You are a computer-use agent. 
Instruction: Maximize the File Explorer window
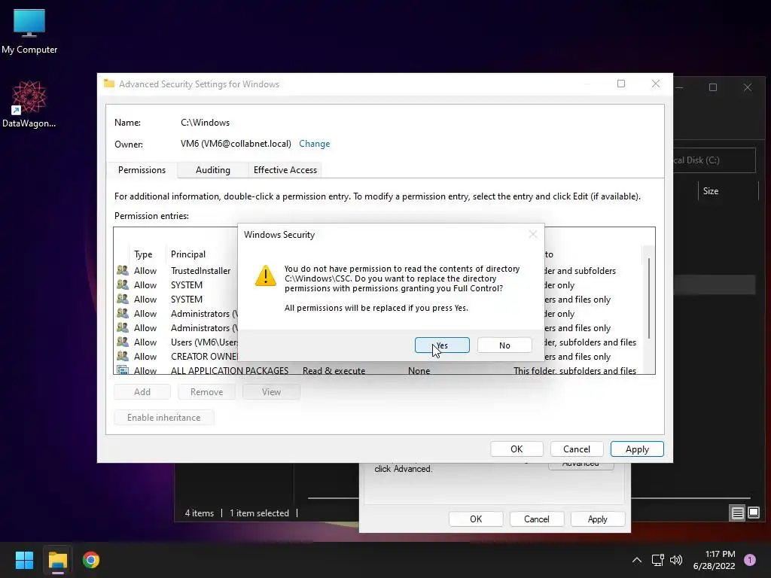click(x=713, y=87)
